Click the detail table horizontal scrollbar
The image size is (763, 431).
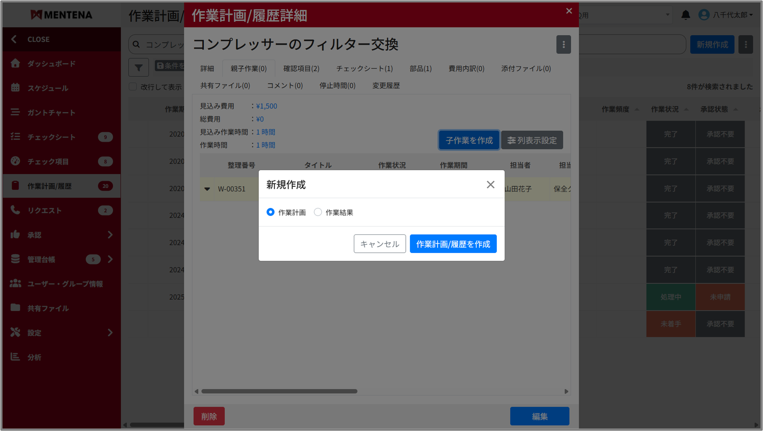click(x=279, y=391)
